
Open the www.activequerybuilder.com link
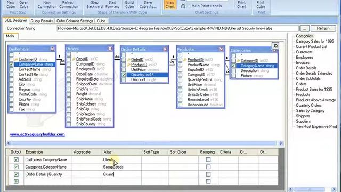click(x=37, y=134)
